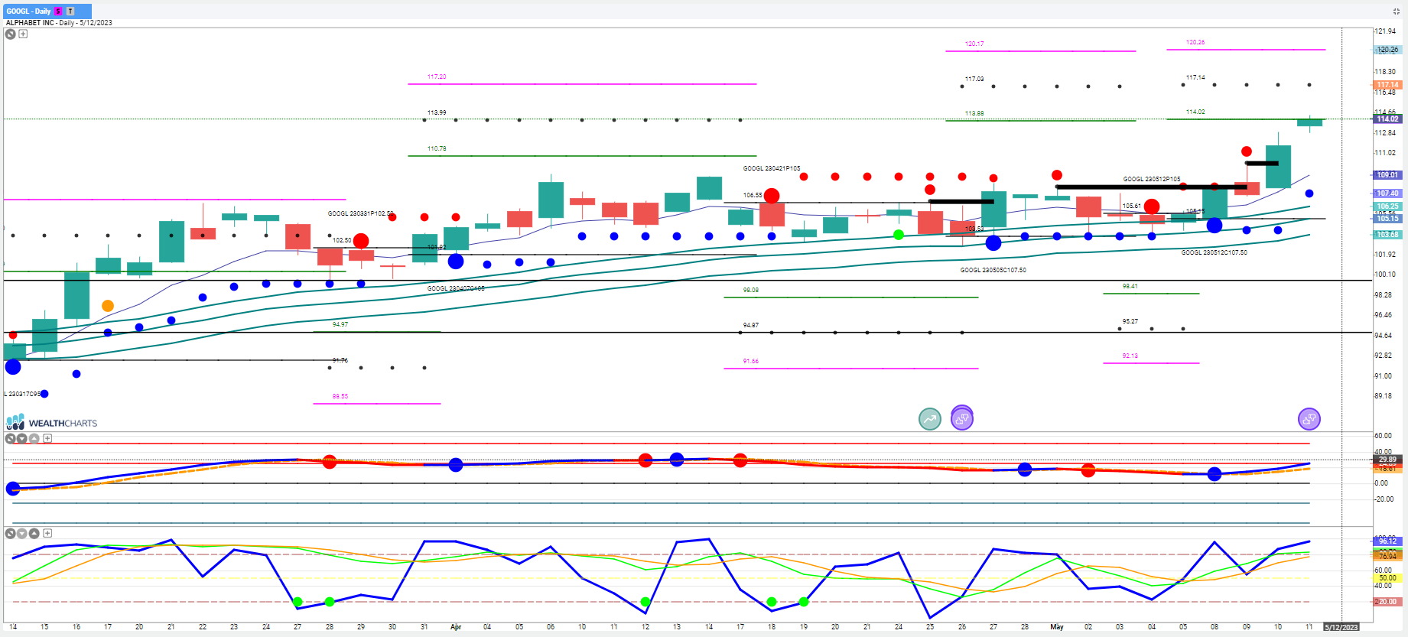The image size is (1408, 637).
Task: Select the GOOGL - Daily chart tab
Action: 47,11
